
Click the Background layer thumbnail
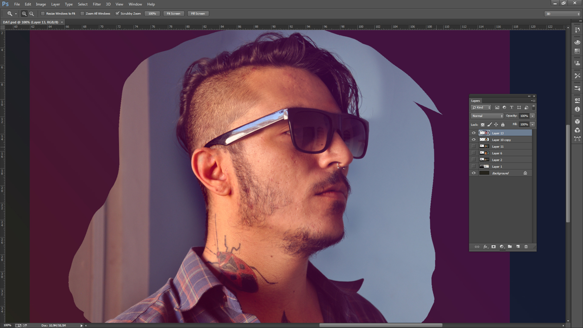pos(485,173)
